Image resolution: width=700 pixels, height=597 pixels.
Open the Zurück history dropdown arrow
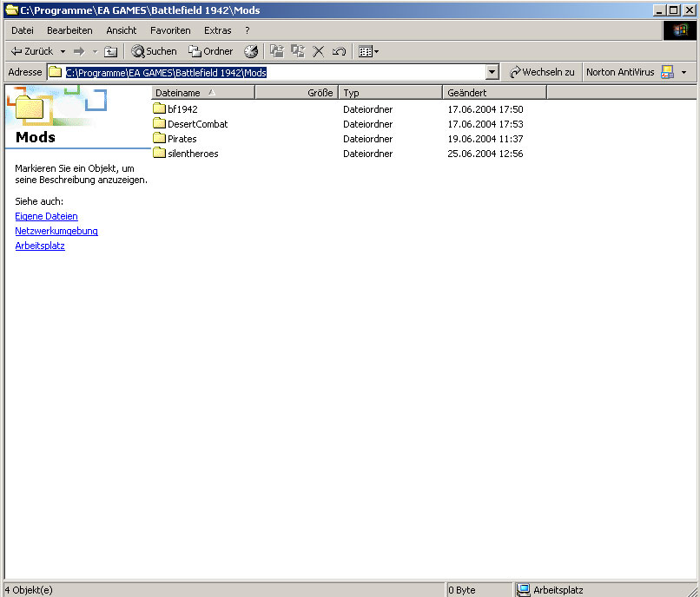pyautogui.click(x=63, y=52)
